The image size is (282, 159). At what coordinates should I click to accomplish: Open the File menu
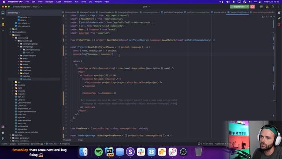pos(27,2)
